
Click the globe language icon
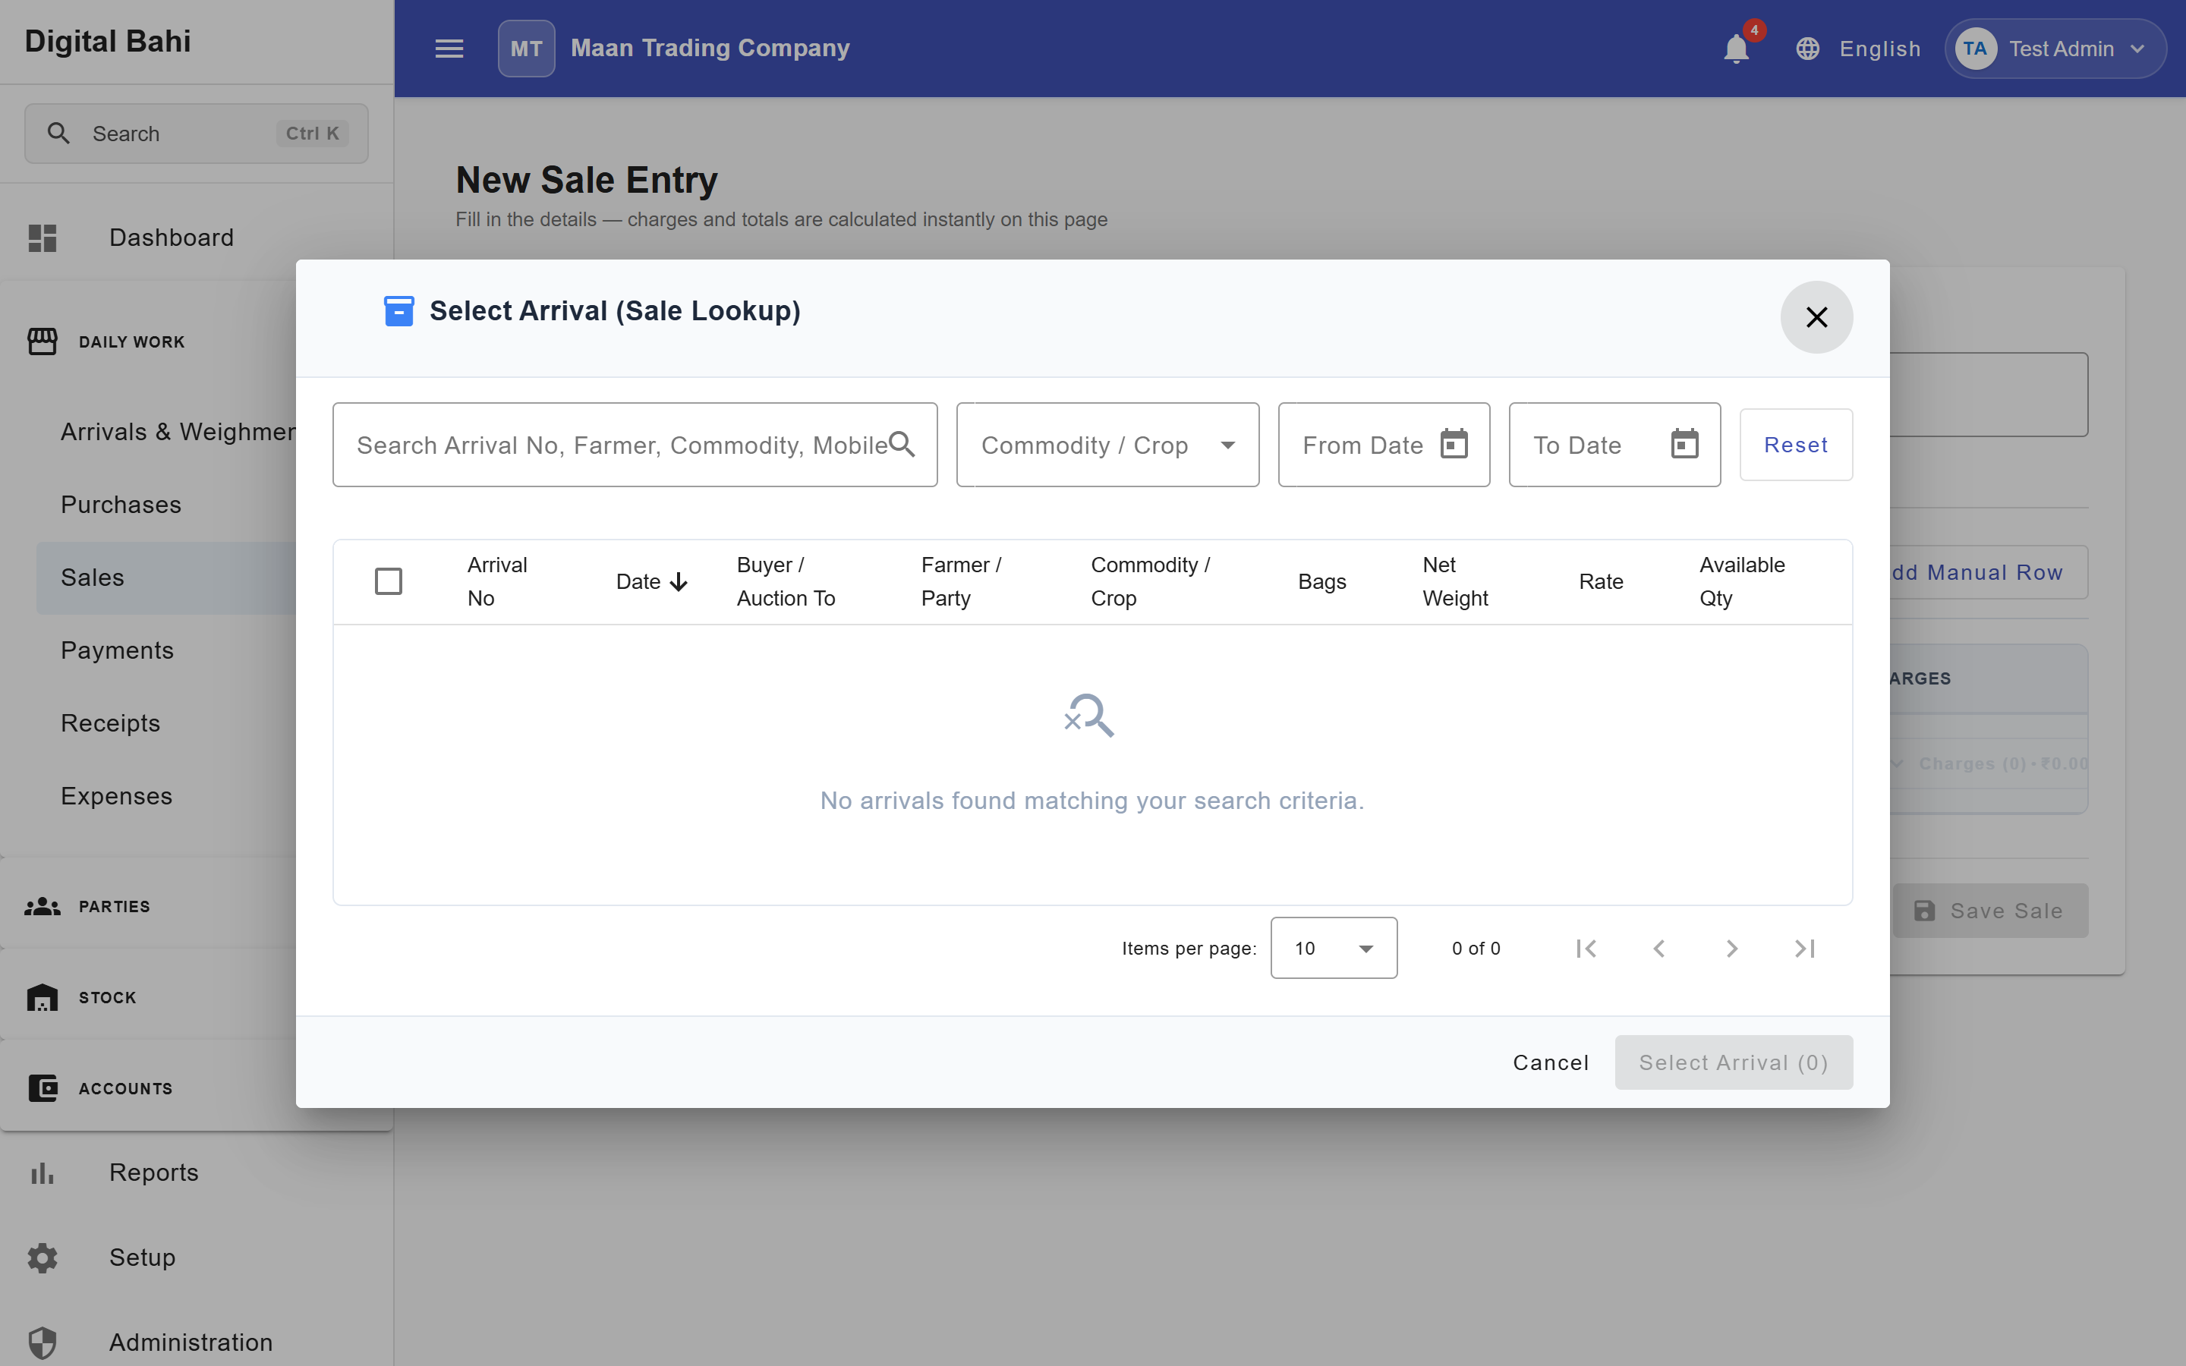(1807, 49)
